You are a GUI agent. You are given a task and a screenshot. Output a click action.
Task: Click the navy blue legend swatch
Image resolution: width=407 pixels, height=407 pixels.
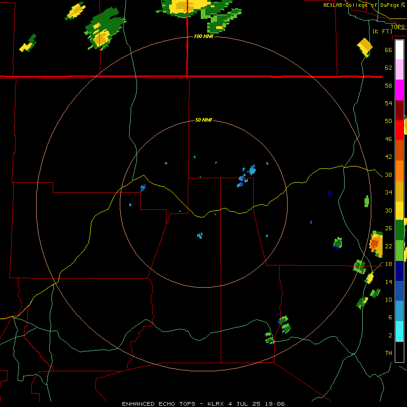point(399,271)
